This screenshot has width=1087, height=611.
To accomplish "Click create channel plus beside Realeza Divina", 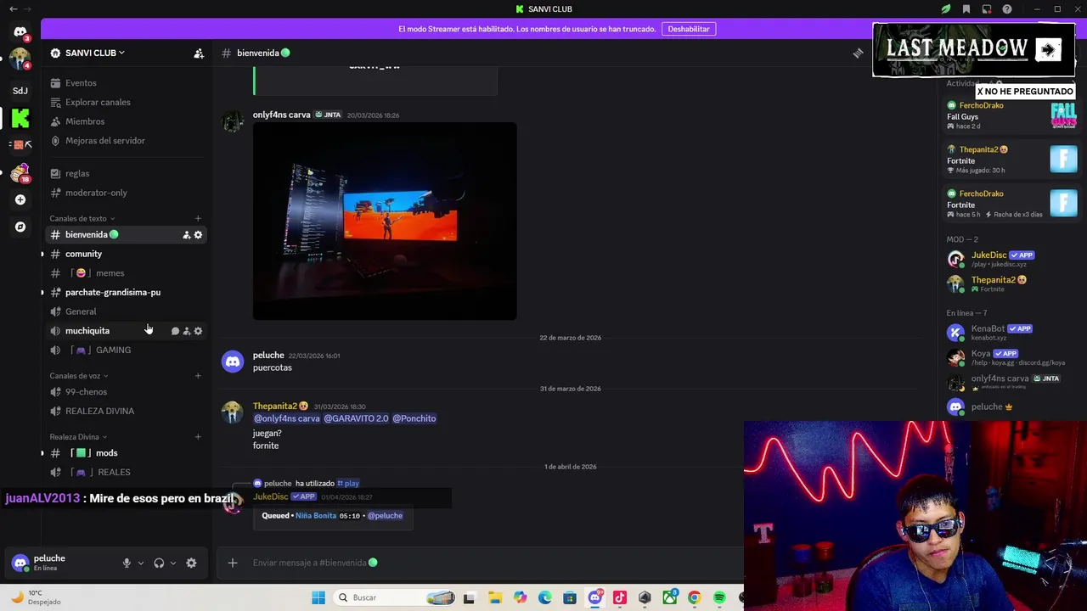I will pos(198,437).
